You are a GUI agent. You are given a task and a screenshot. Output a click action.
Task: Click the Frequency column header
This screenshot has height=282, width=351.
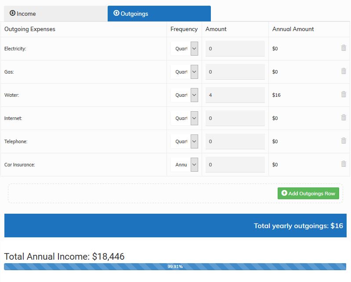click(x=184, y=29)
